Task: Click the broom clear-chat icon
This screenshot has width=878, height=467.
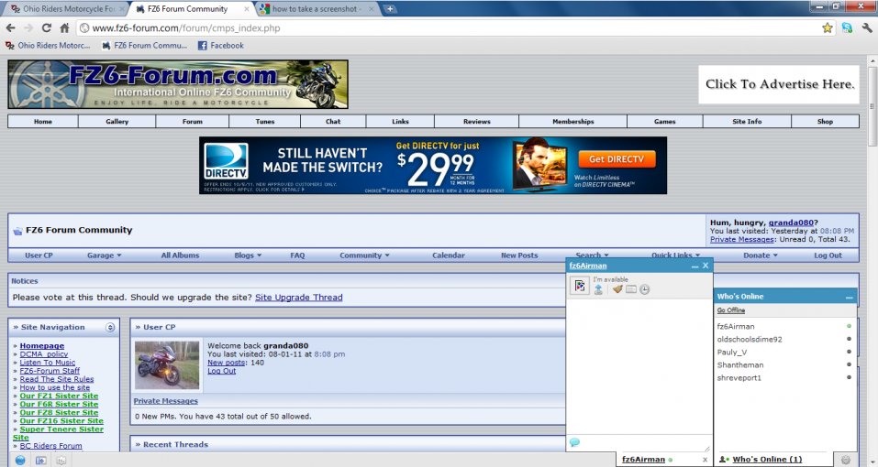Action: coord(617,289)
